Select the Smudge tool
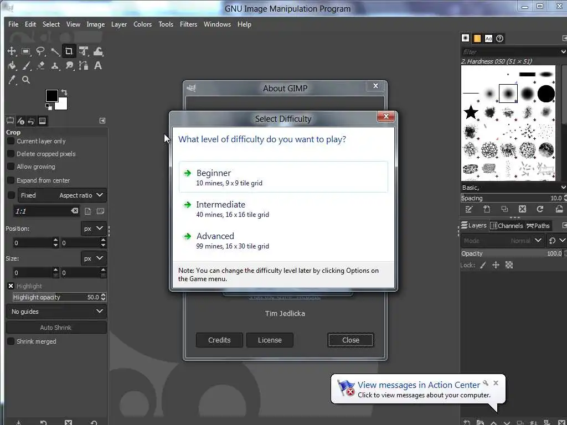Image resolution: width=567 pixels, height=425 pixels. point(69,66)
